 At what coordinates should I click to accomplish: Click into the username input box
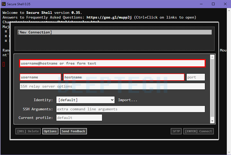pos(40,77)
